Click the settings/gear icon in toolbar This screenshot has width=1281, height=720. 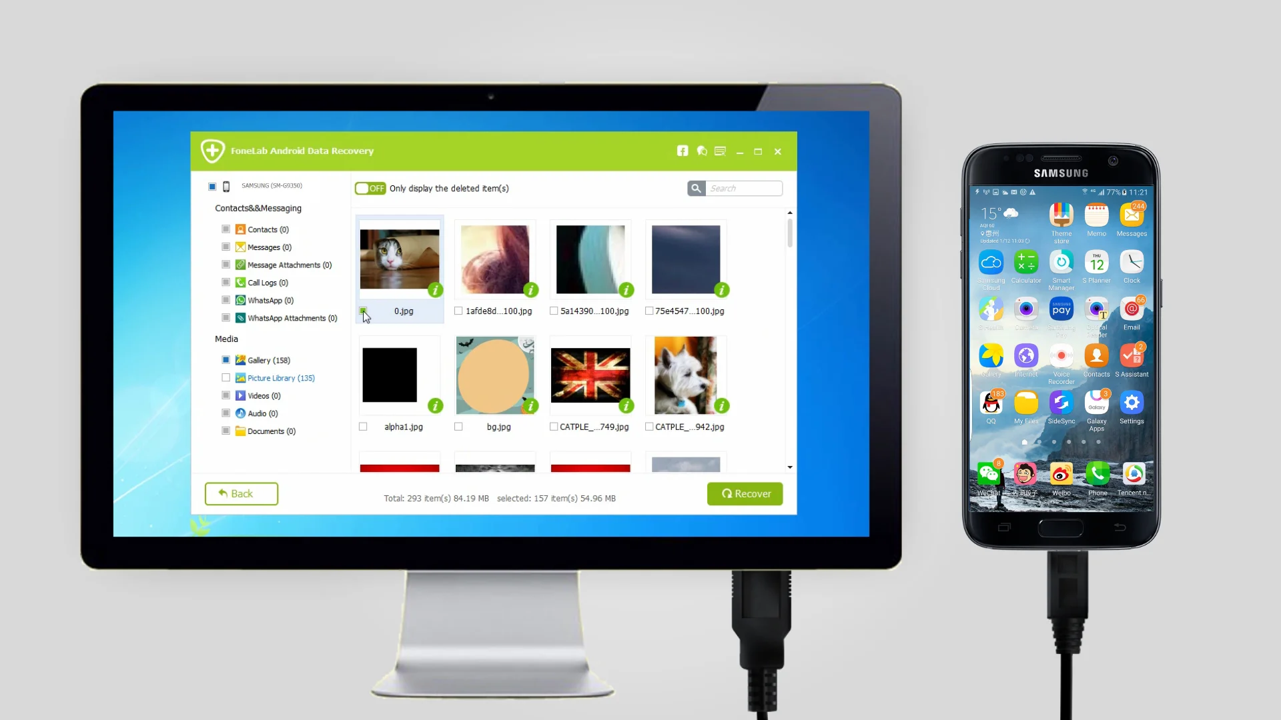point(721,150)
